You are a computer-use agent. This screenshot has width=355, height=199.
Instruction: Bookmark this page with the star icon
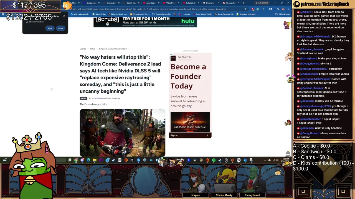click(x=245, y=9)
